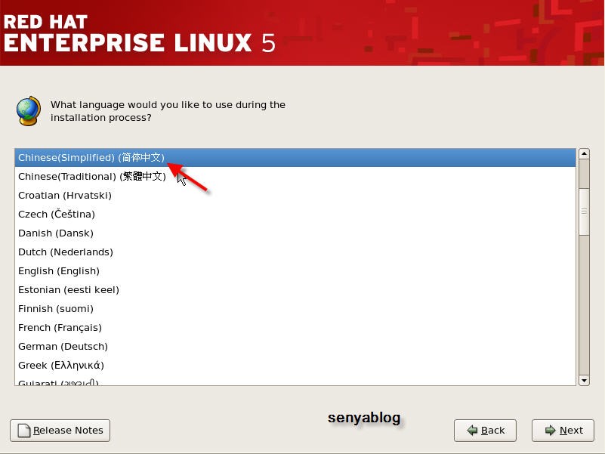Screen dimensions: 605x454
Task: Click the globe icon beside the question
Action: [28, 111]
